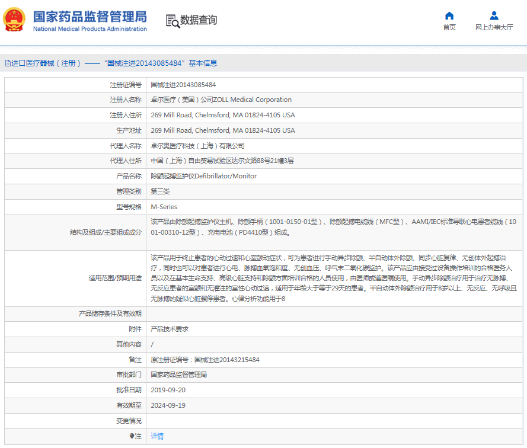527x448 pixels.
Task: Click the 原注册证编号 remark value
Action: (x=205, y=360)
